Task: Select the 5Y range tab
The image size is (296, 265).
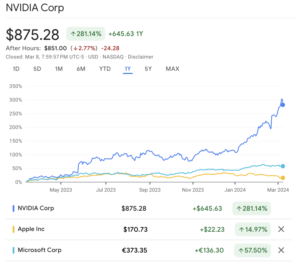Action: [148, 69]
